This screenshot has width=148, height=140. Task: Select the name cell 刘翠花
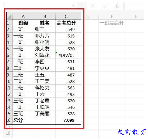click(45, 55)
